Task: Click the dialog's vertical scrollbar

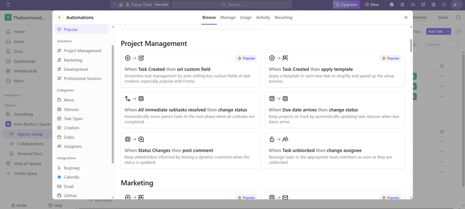Action: click(411, 46)
